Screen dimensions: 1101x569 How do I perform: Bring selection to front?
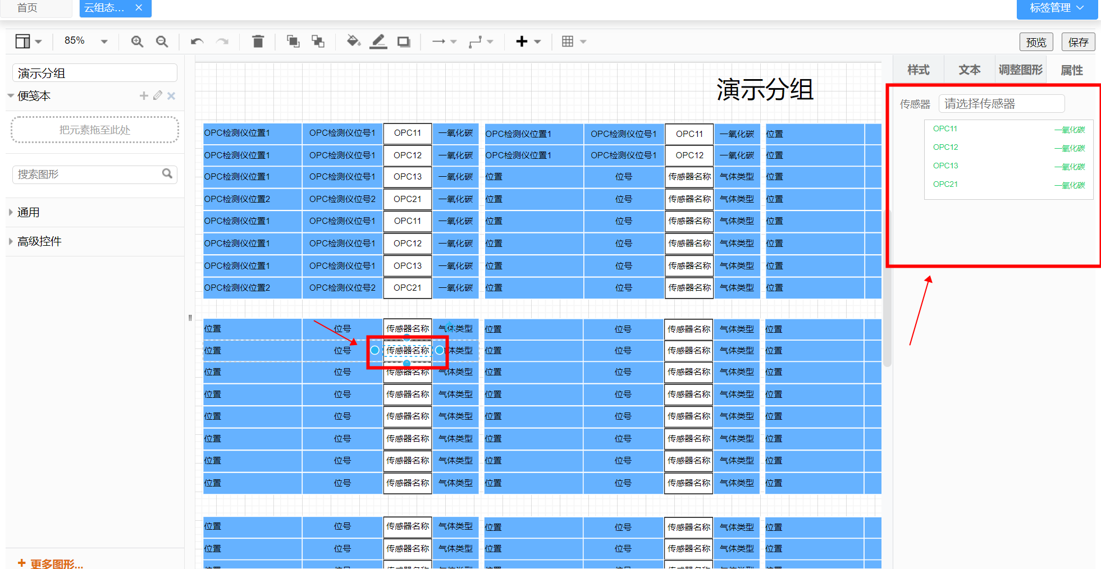click(x=293, y=42)
